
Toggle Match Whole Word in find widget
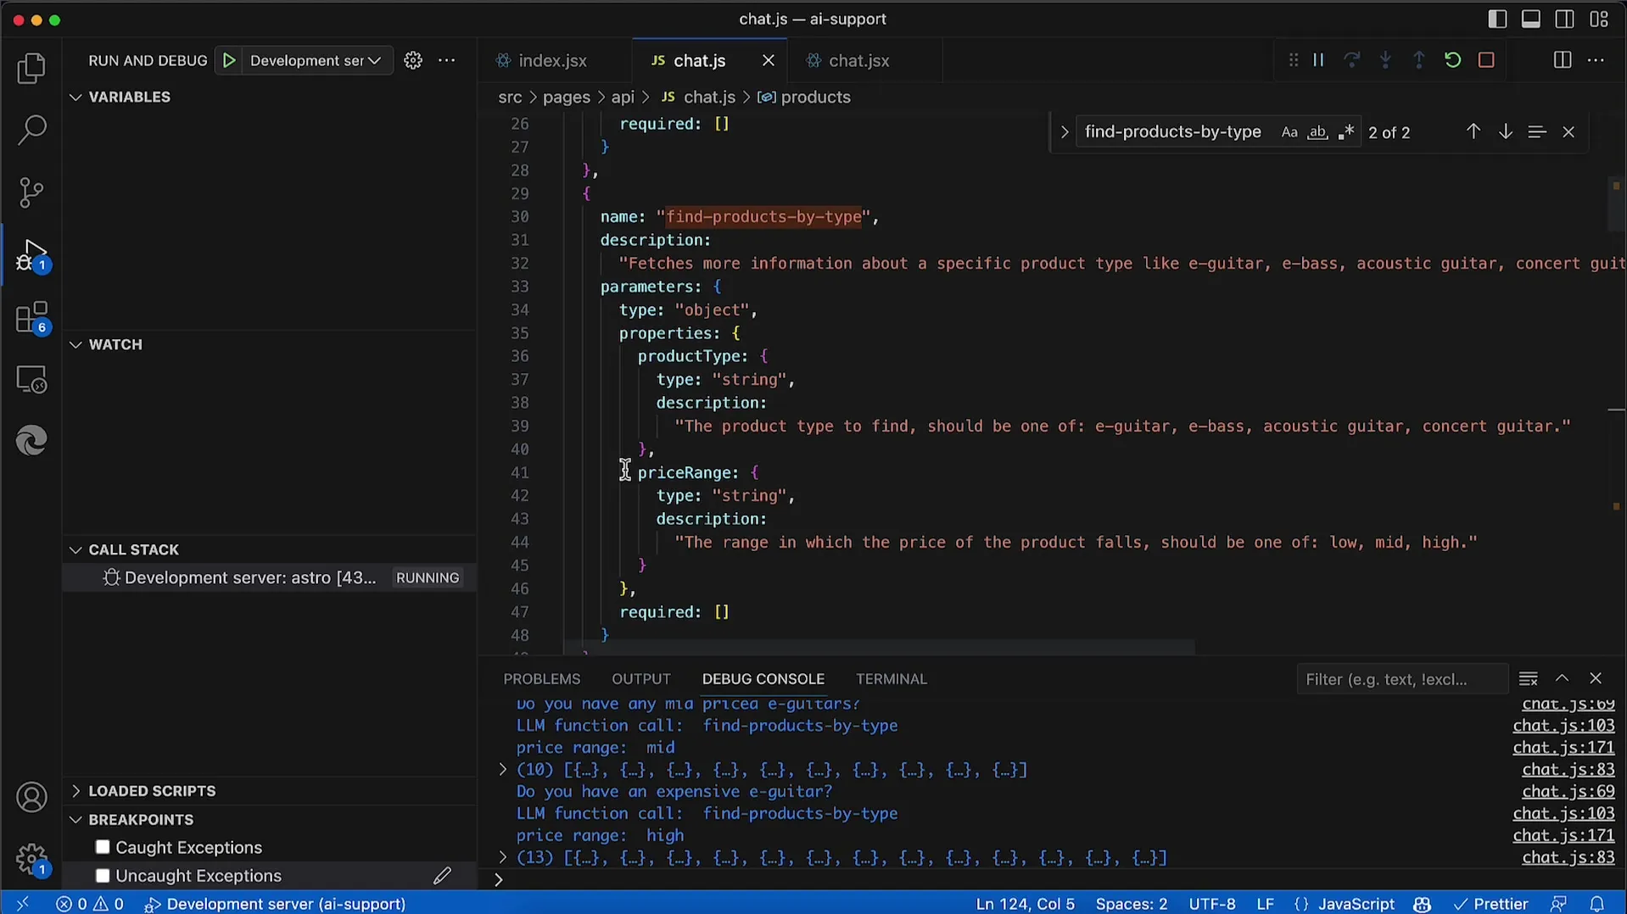[x=1317, y=132]
